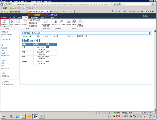
Task: Open the 100% zoom dropdown in report viewer
Action: [80, 36]
